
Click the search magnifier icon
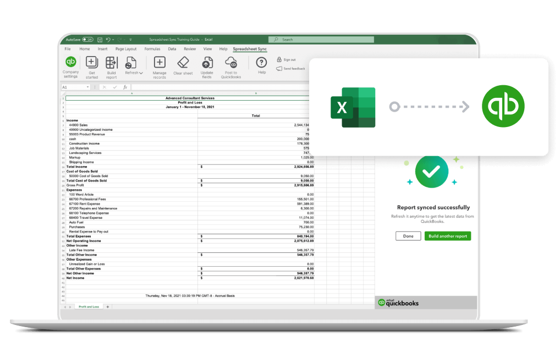(276, 40)
